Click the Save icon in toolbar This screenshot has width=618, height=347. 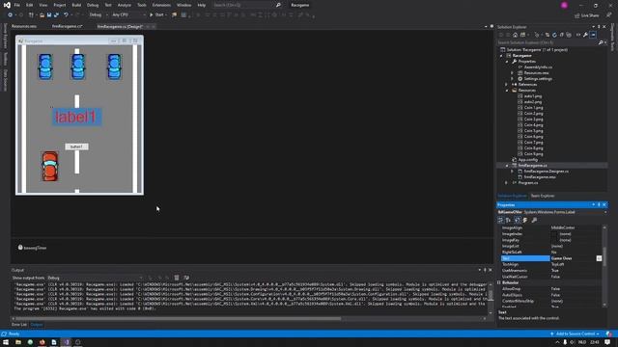49,15
